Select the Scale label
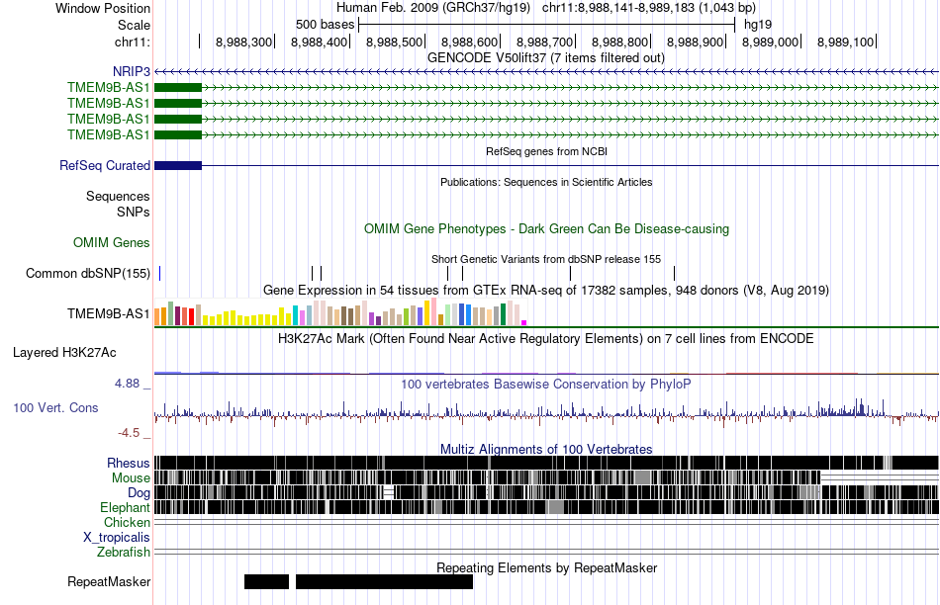Image resolution: width=940 pixels, height=605 pixels. 134,25
